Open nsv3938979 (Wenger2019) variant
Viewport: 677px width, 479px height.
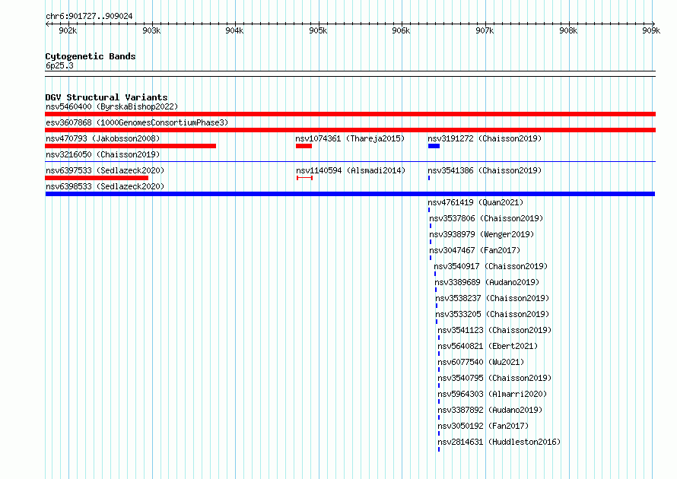pos(482,234)
